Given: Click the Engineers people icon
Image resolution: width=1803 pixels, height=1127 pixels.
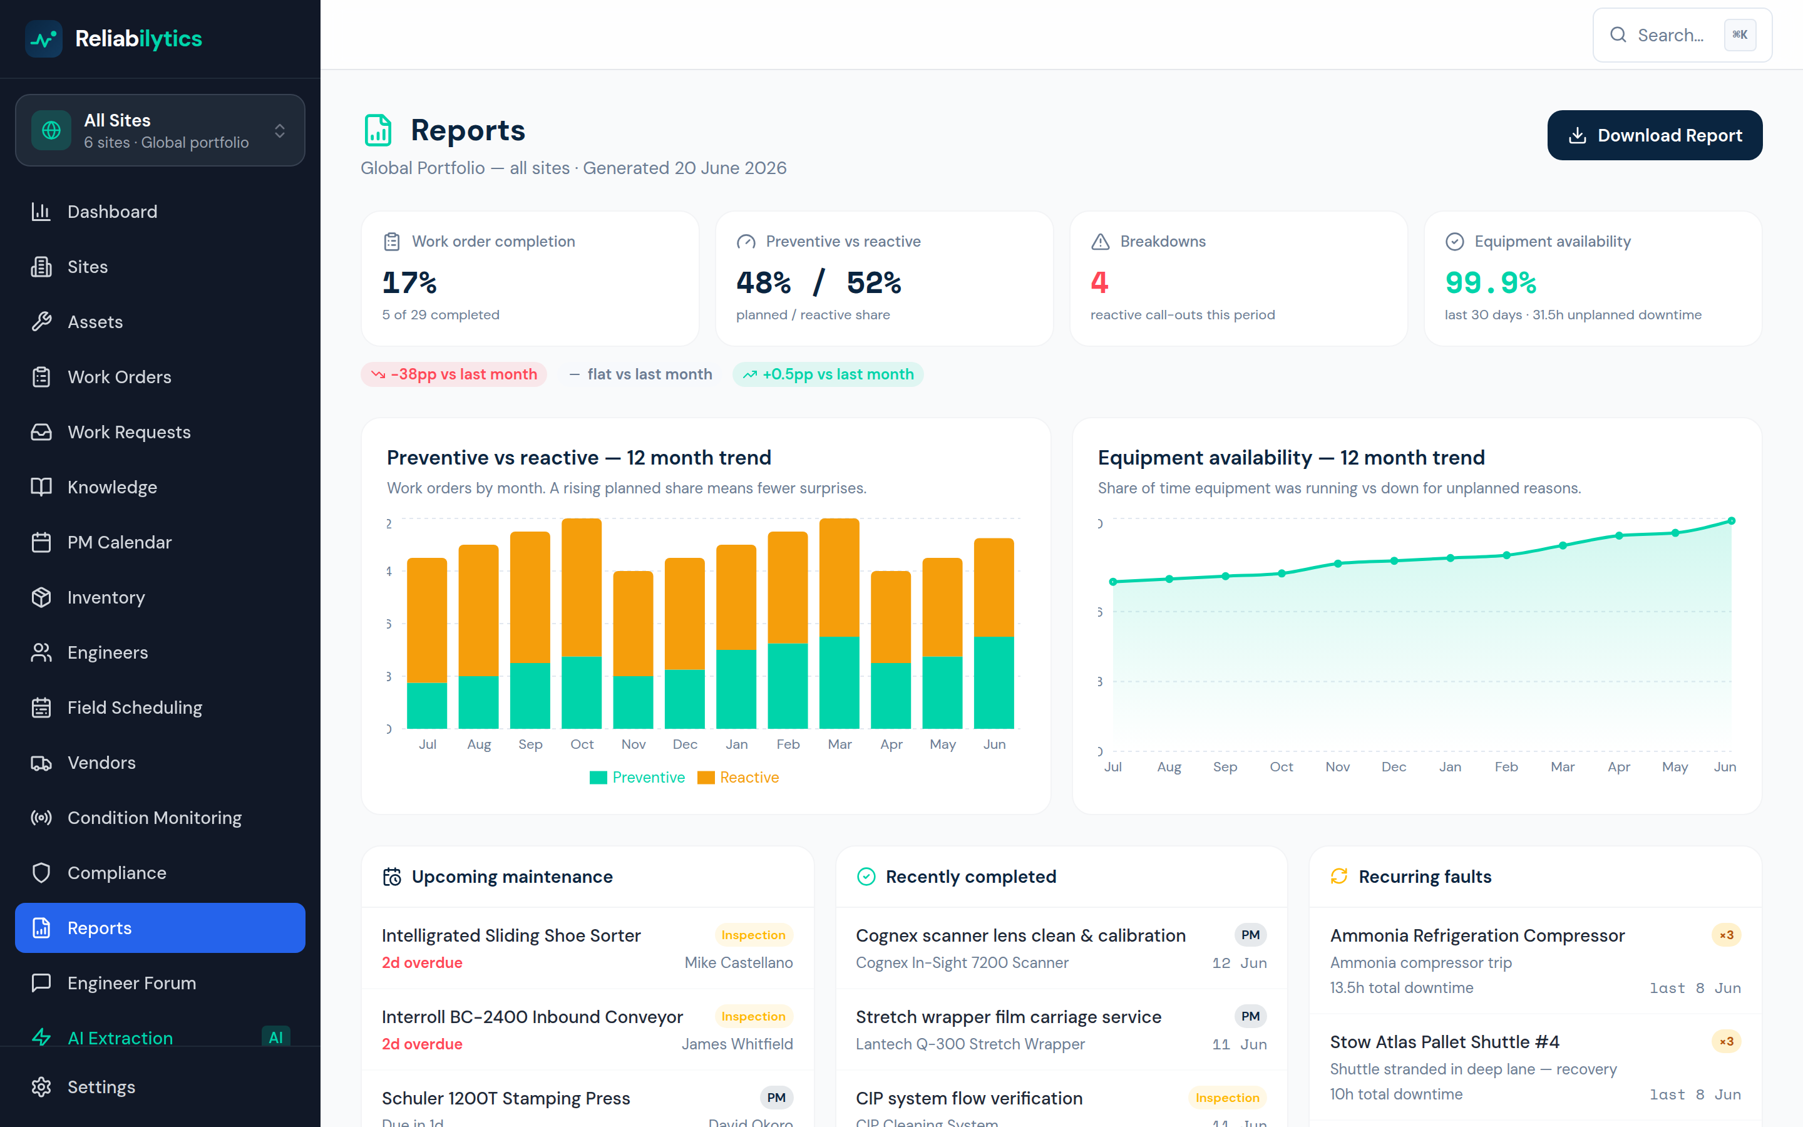Looking at the screenshot, I should tap(41, 653).
